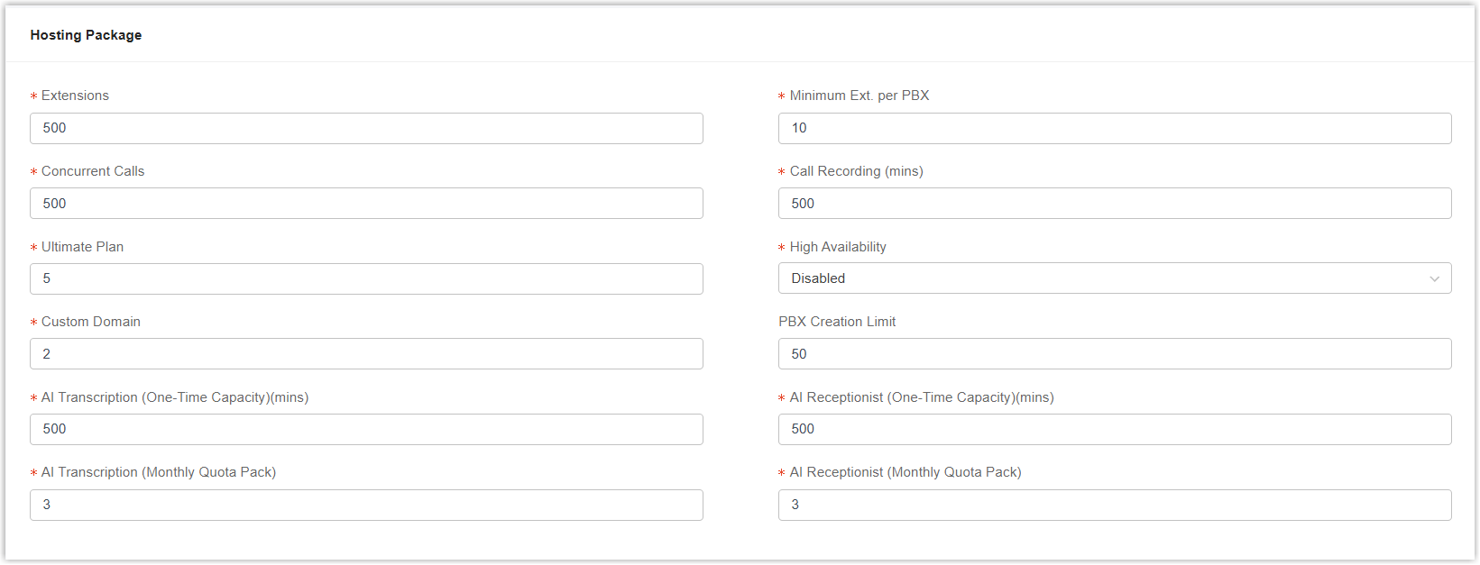
Task: Click the chevron arrow in High Availability
Action: (1434, 279)
